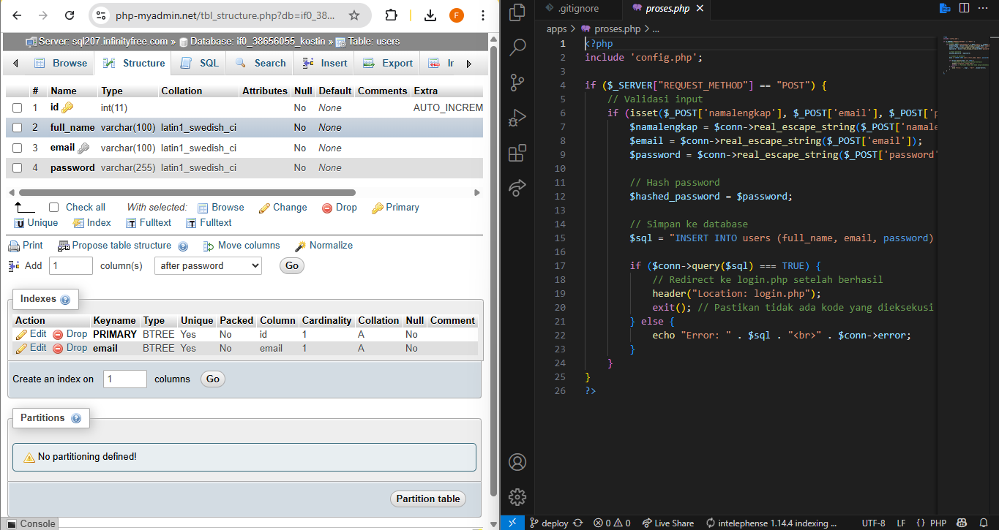Open VS Code Explorer view
Screen dimensions: 999x530
tap(517, 12)
